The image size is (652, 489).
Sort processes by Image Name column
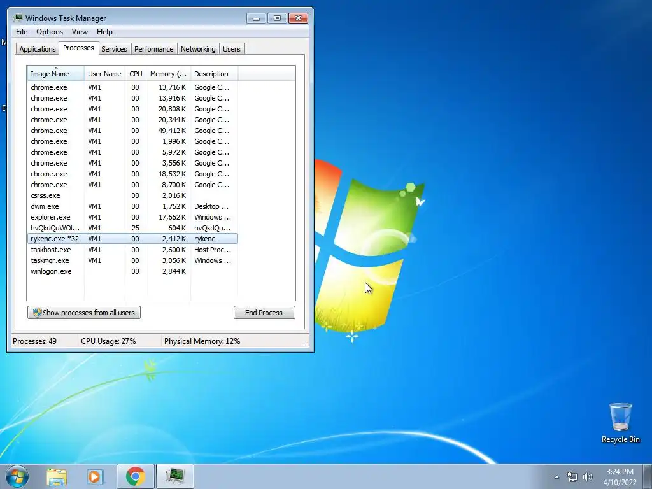[56, 74]
